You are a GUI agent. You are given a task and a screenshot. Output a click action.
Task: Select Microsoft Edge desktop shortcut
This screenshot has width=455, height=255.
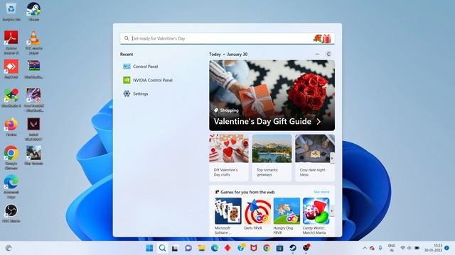(11, 186)
